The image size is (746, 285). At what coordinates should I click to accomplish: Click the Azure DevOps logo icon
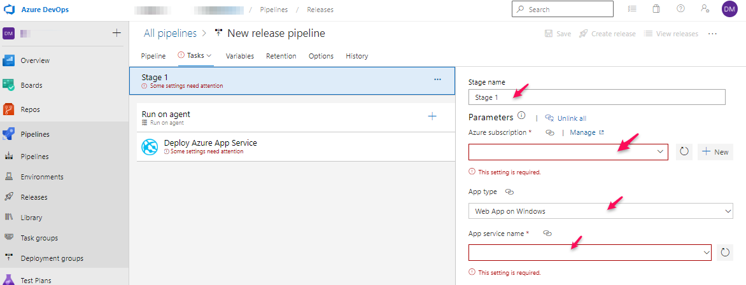(x=10, y=10)
